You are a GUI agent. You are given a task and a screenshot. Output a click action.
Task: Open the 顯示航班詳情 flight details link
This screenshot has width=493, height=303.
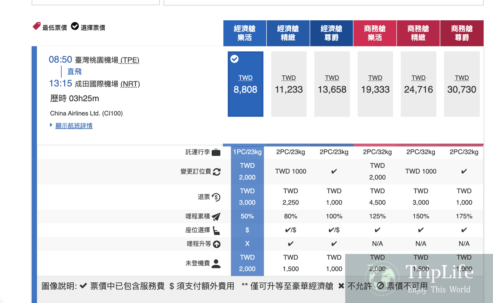pos(74,126)
